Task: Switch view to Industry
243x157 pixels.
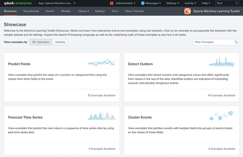Action: click(60, 42)
